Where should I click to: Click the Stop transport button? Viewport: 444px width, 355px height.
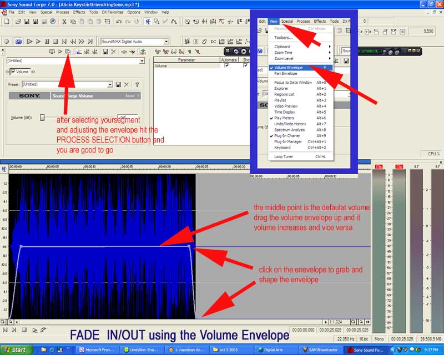56,41
